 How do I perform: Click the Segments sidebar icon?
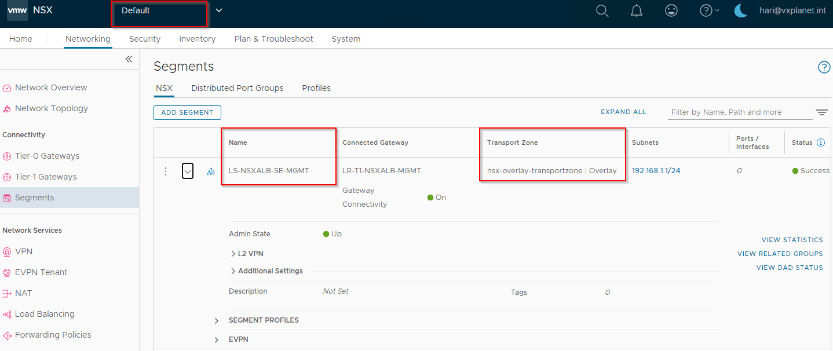(7, 198)
